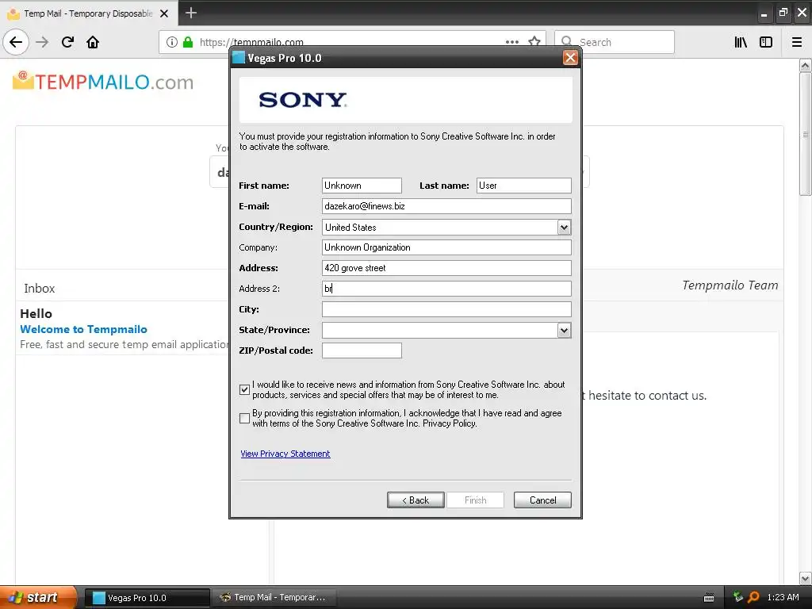
Task: Click the tray network status icon
Action: 738,597
